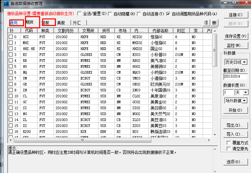The width and height of the screenshot is (251, 173).
Task: Click horizontal scrollbar left arrow
Action: [11, 140]
